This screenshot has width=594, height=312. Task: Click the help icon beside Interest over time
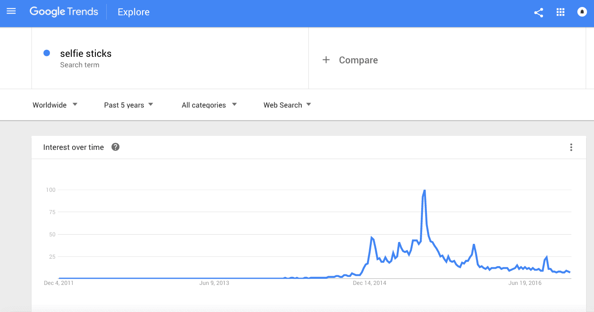[x=115, y=147]
